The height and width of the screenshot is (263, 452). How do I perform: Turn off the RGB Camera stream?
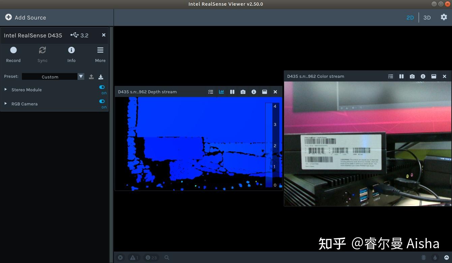click(102, 101)
